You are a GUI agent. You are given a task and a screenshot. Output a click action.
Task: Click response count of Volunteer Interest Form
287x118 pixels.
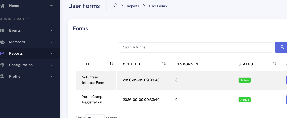[x=176, y=80]
